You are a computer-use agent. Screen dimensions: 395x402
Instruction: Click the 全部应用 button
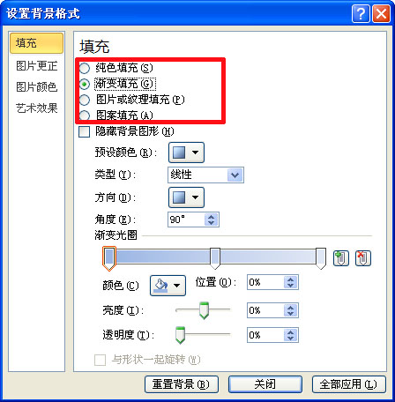click(x=349, y=384)
